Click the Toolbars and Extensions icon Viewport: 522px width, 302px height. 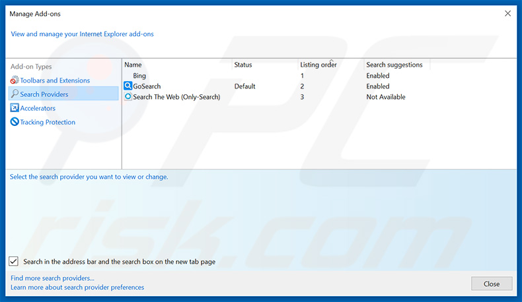pos(15,80)
